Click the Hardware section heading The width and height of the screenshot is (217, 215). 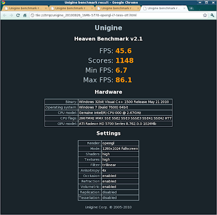pos(108,92)
